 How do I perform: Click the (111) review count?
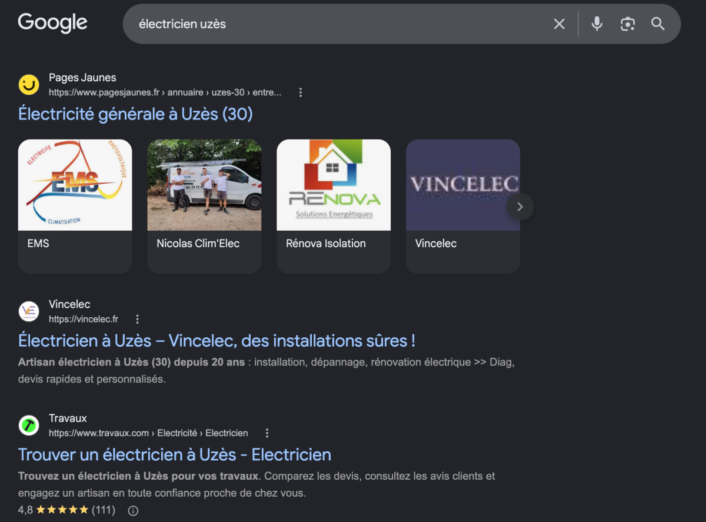[104, 510]
